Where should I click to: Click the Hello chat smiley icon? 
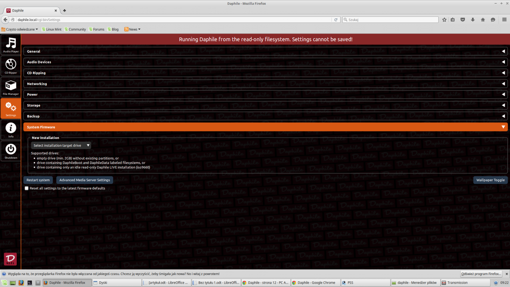493,20
